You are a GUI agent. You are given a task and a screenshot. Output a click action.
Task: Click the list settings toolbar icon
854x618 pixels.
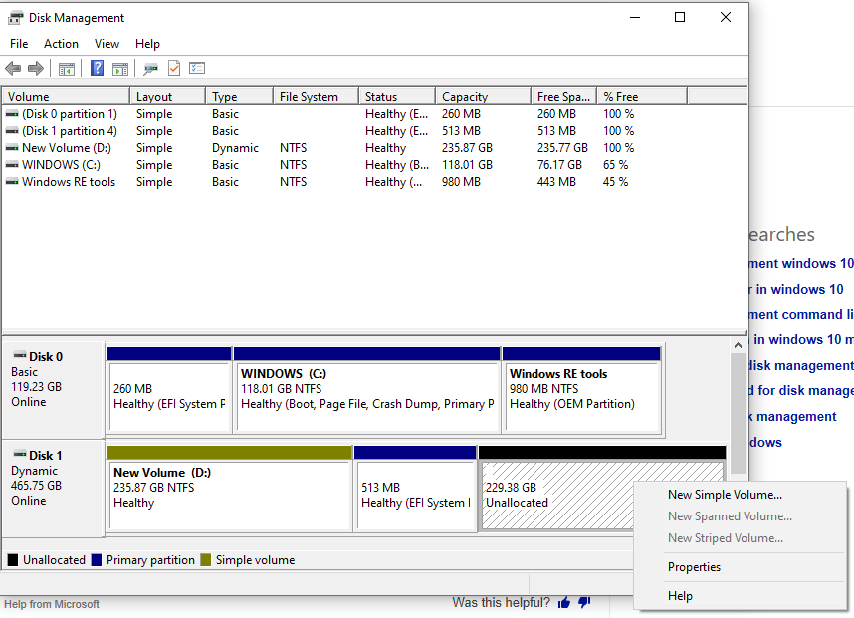[x=197, y=68]
